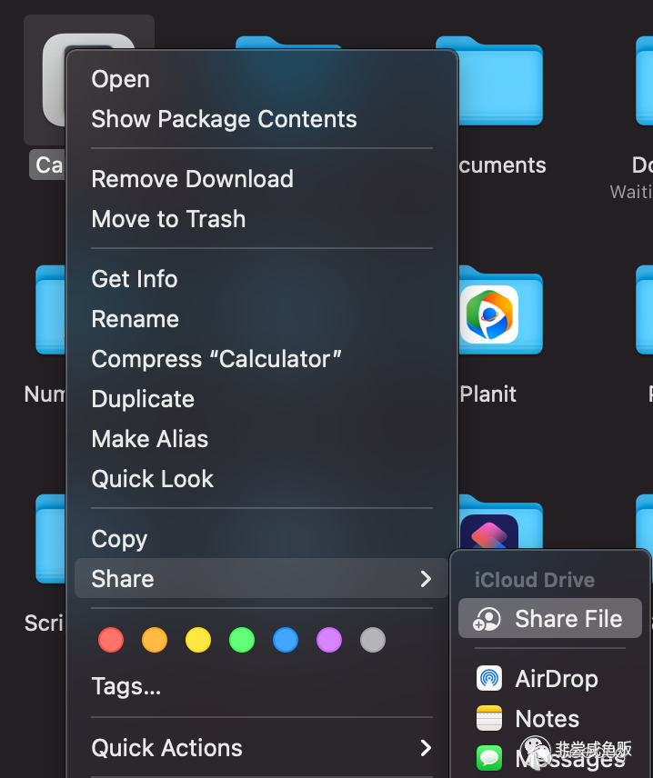Choose Notes label in share submenu
Image resolution: width=653 pixels, height=778 pixels.
(548, 718)
